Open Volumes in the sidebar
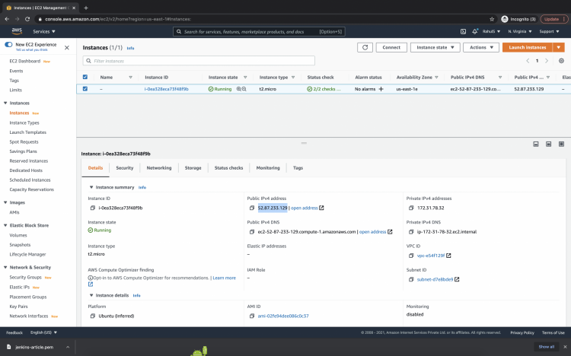 click(18, 236)
